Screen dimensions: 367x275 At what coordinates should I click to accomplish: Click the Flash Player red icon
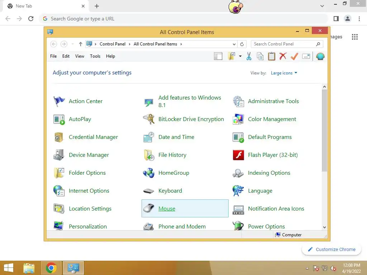238,155
